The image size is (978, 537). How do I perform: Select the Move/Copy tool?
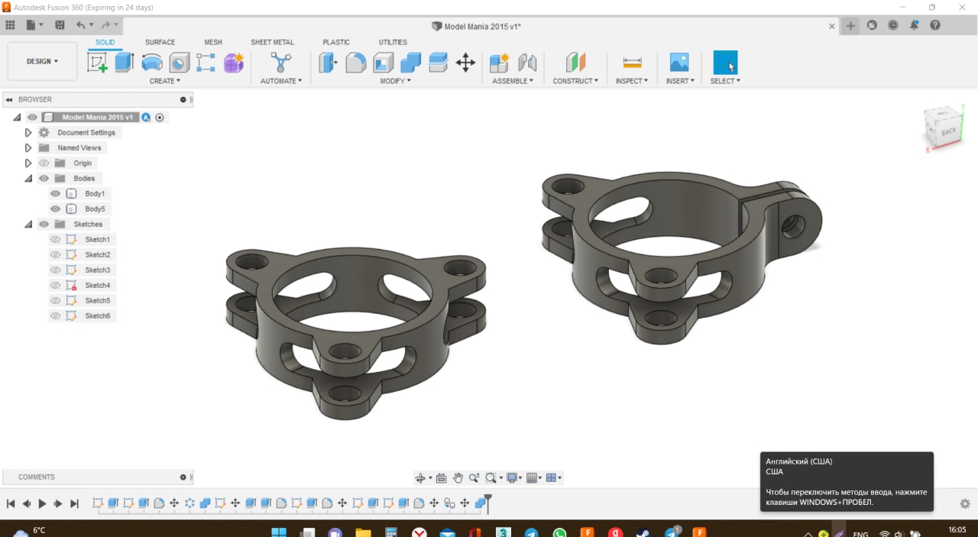(x=465, y=63)
